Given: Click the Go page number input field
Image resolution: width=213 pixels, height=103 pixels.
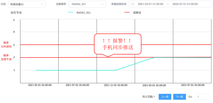Looking at the screenshot, I should click(x=202, y=97).
